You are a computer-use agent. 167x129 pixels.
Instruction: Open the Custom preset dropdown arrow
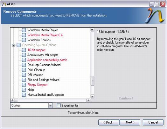(50, 106)
